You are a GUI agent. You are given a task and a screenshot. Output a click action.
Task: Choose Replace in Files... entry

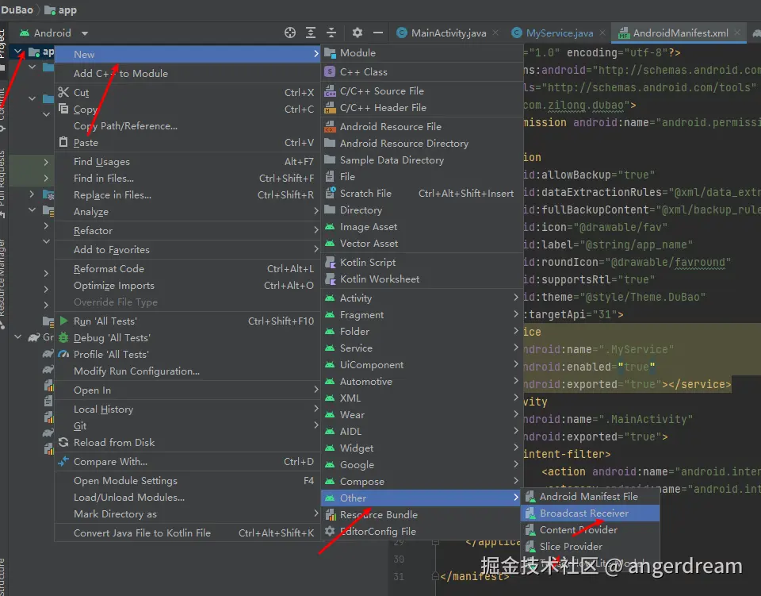[187, 194]
